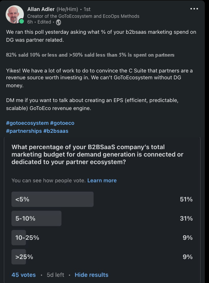Open the #partnerships hashtag
Screen dimensions: 209x283
[x=24, y=131]
